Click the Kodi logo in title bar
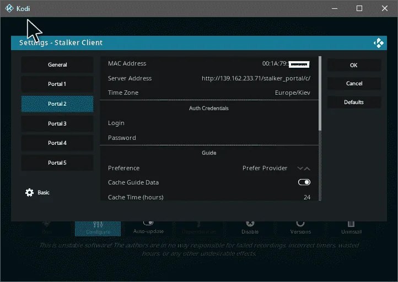Image resolution: width=398 pixels, height=282 pixels. coord(9,8)
